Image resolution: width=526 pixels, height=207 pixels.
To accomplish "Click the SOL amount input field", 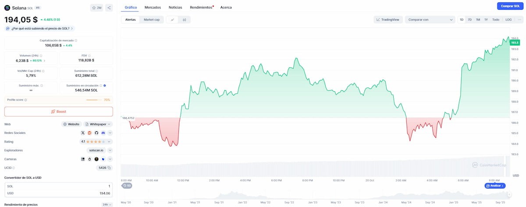I will 58,186.
